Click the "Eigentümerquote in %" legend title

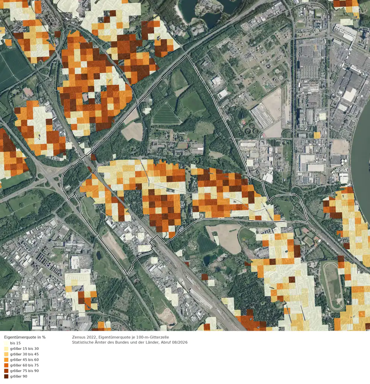pyautogui.click(x=25, y=337)
